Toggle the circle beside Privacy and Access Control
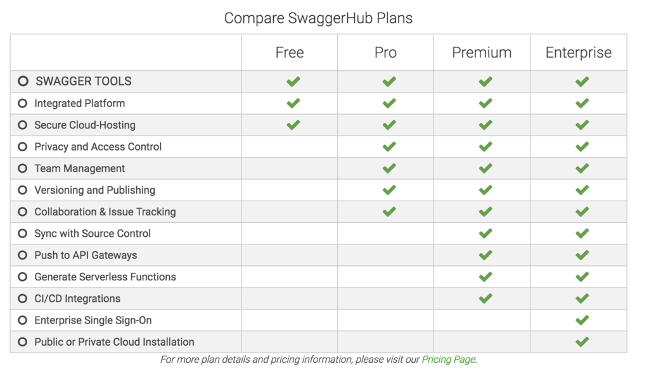Image resolution: width=649 pixels, height=371 pixels. click(x=22, y=147)
